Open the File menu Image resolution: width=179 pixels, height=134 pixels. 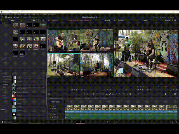9,14
